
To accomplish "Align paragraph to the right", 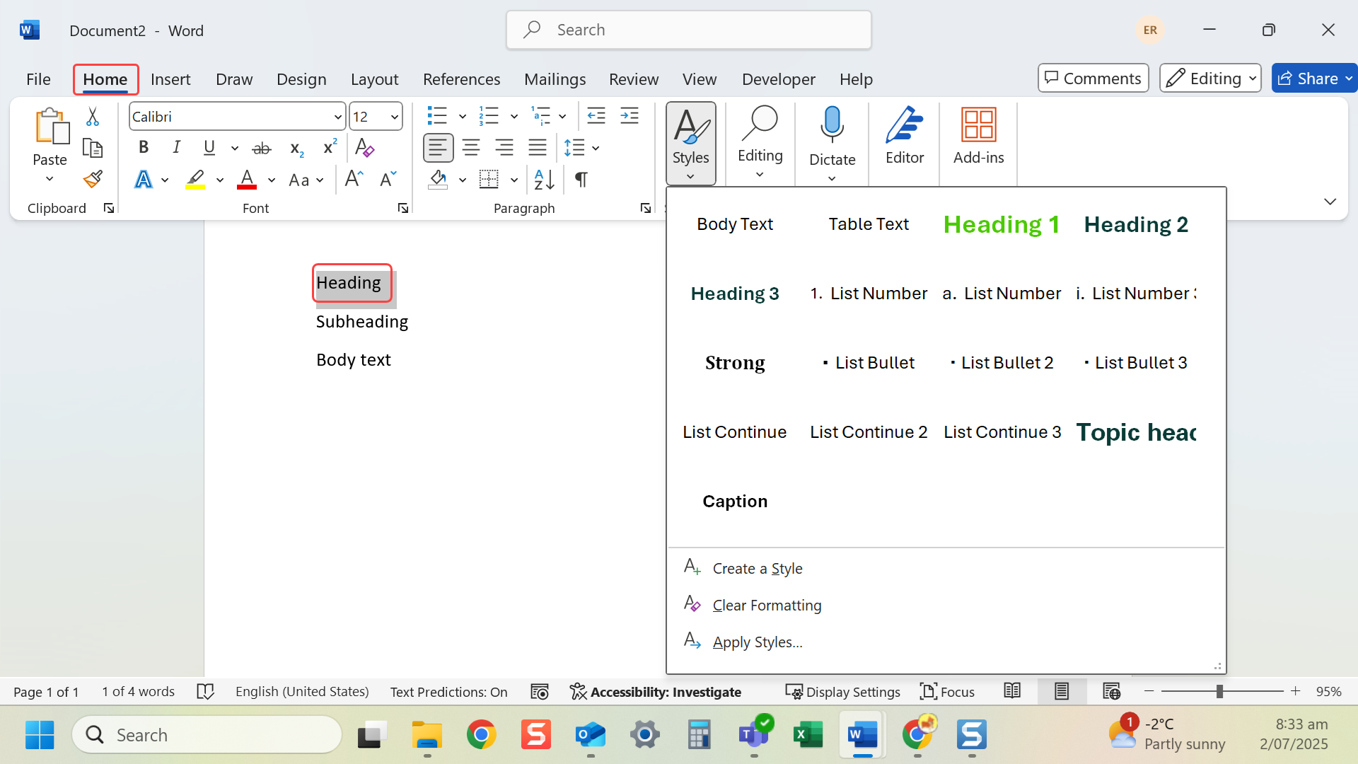I will (504, 148).
